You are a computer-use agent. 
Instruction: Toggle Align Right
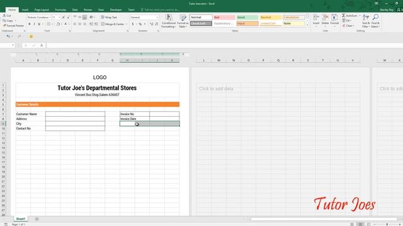click(84, 24)
